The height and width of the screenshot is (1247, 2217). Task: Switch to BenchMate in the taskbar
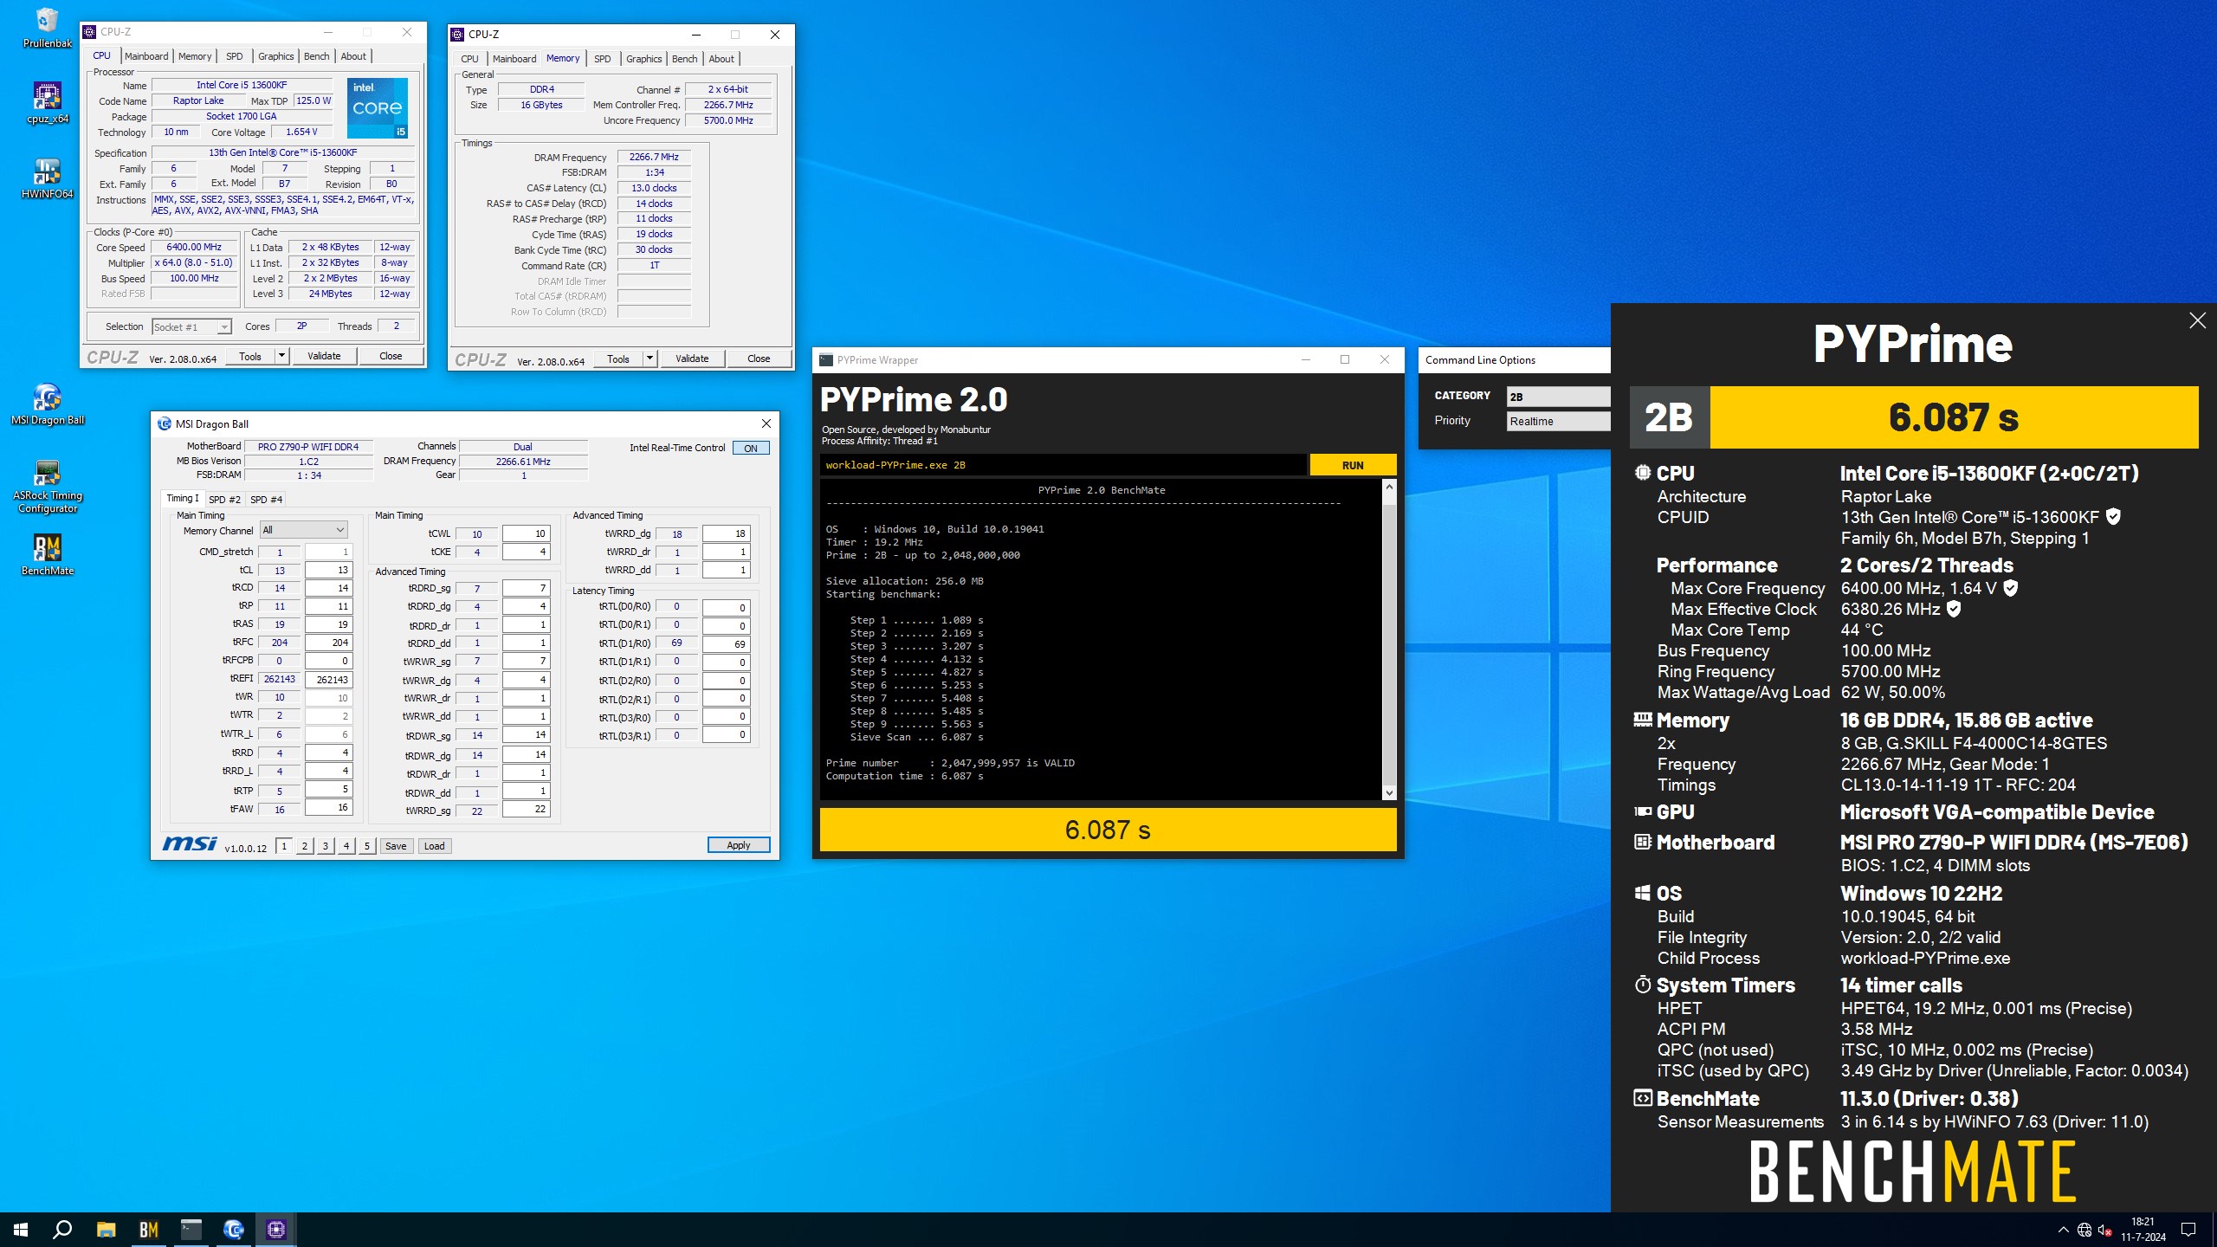(x=148, y=1229)
